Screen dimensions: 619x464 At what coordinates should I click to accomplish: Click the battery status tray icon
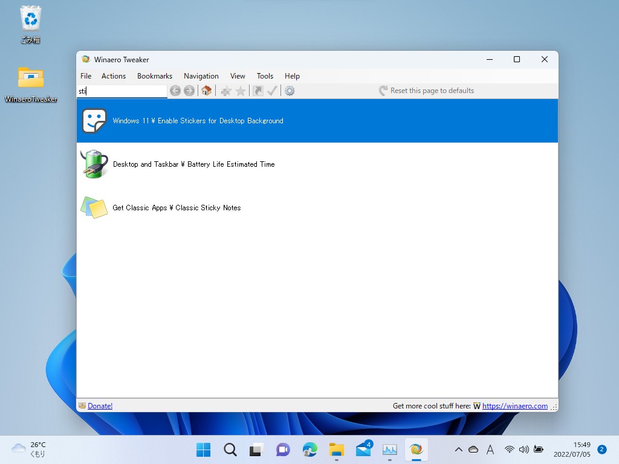point(538,449)
